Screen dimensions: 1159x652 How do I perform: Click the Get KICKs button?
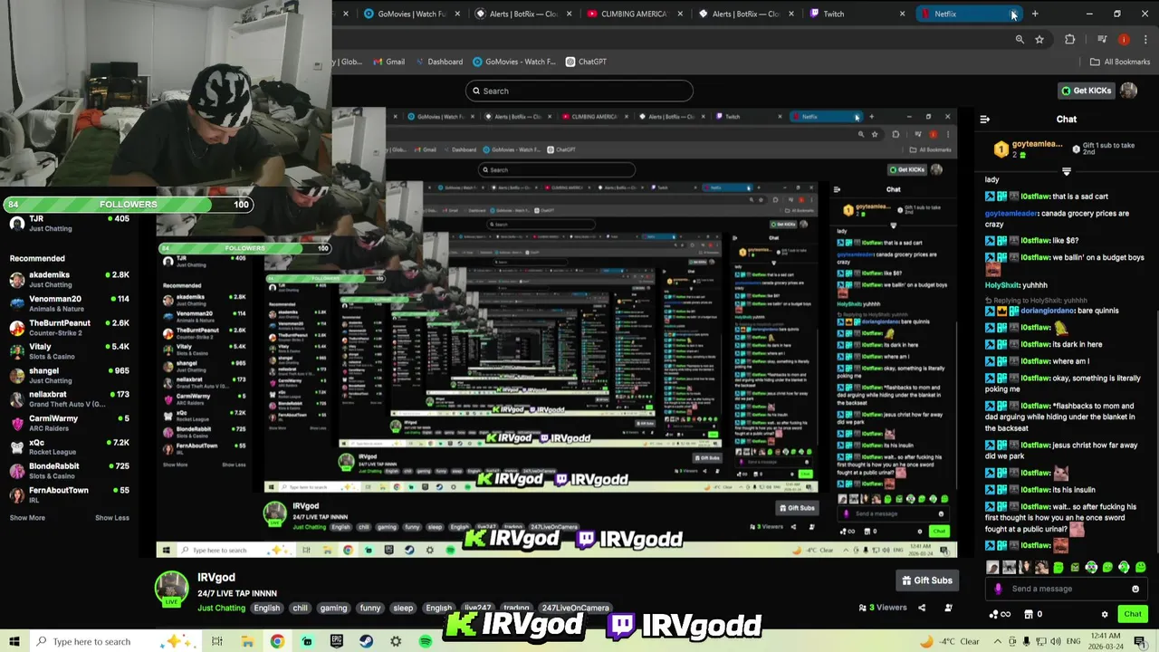point(1087,91)
